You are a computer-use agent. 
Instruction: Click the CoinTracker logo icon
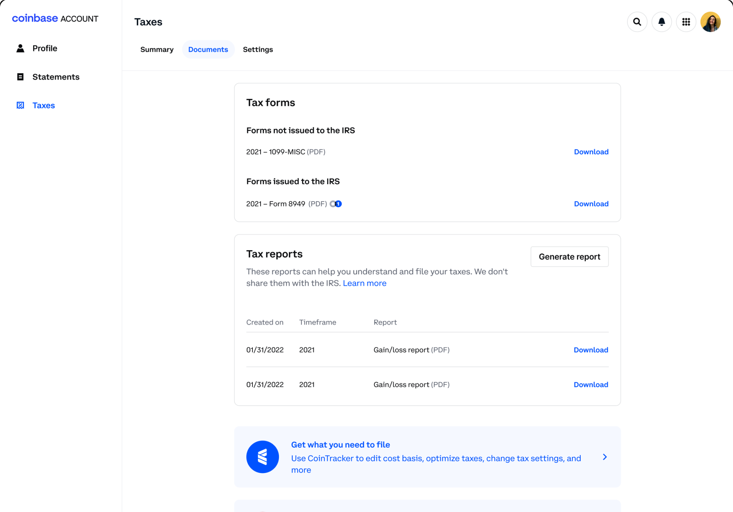pos(263,457)
